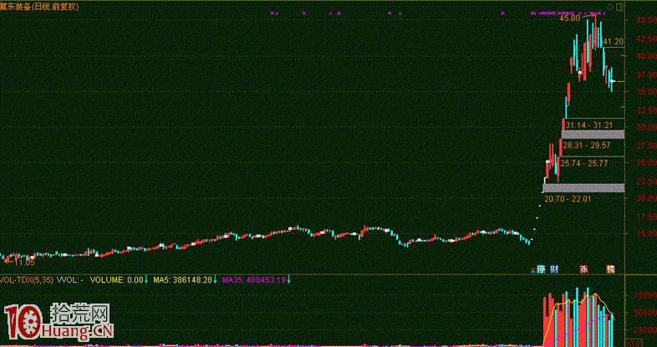Click the 25000 volume axis tick
This screenshot has width=657, height=347.
pyautogui.click(x=645, y=329)
